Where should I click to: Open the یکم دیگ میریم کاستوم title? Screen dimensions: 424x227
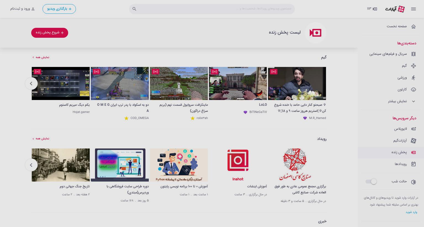pos(74,105)
